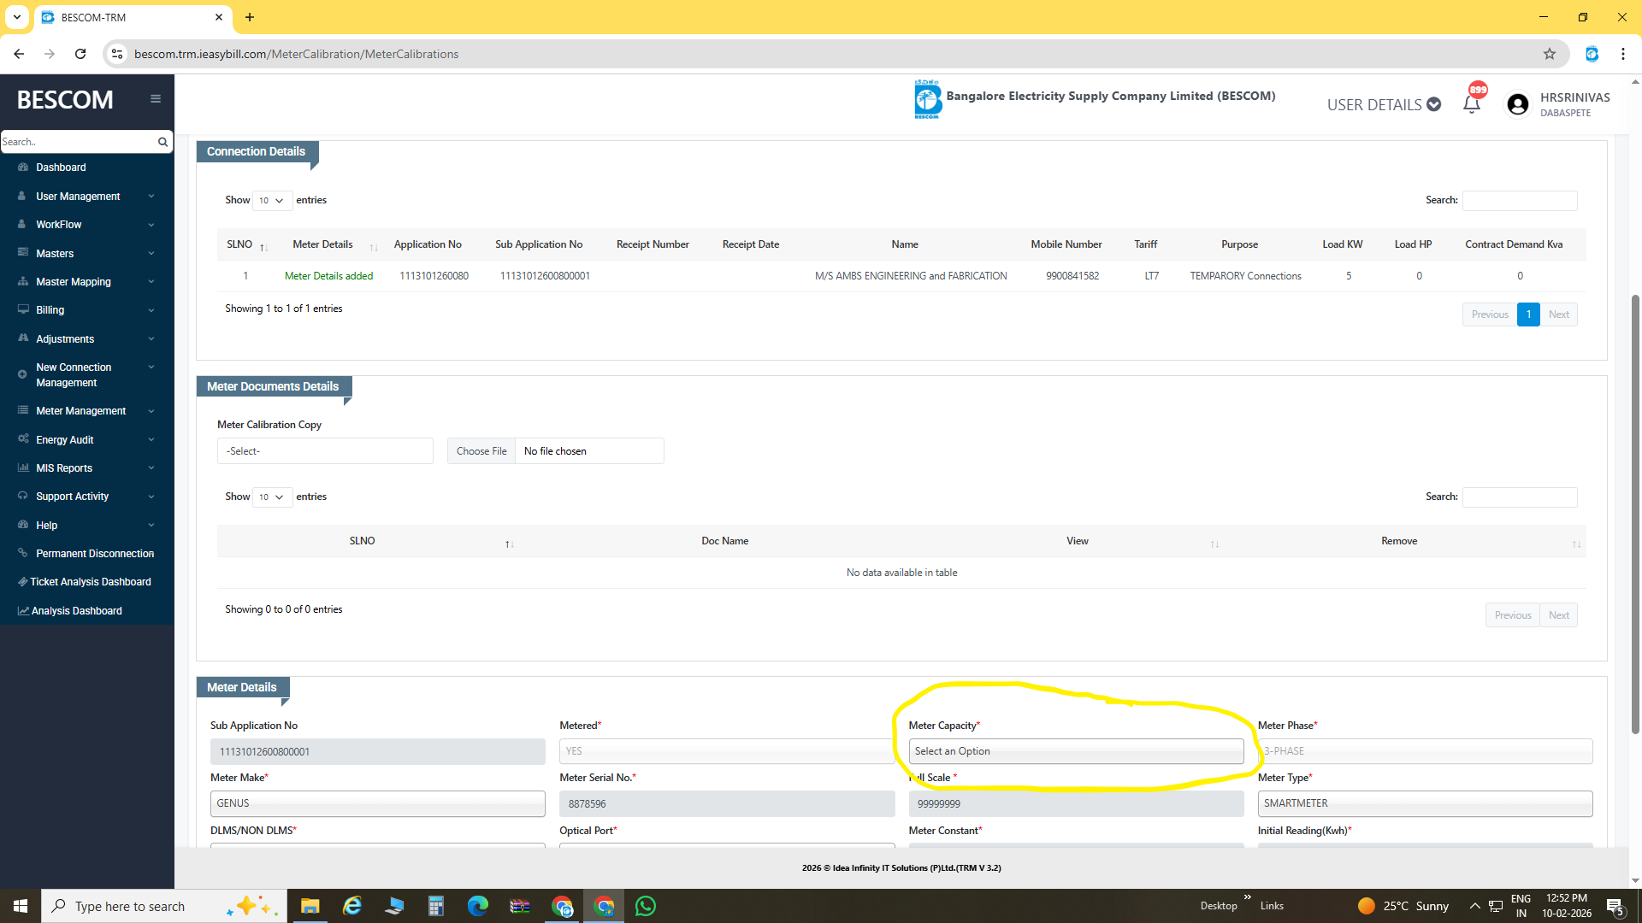The height and width of the screenshot is (923, 1642).
Task: Open WhatsApp from the taskbar
Action: tap(646, 906)
